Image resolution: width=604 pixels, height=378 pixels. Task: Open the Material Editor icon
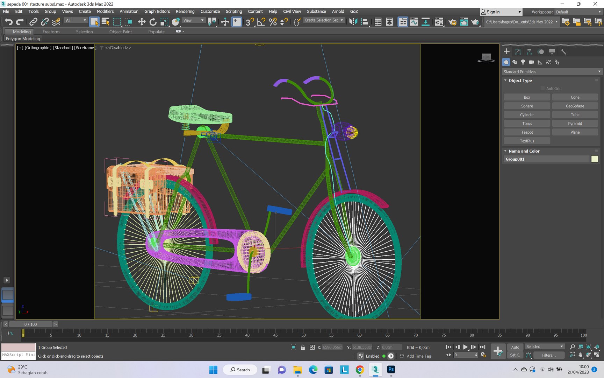(x=439, y=22)
